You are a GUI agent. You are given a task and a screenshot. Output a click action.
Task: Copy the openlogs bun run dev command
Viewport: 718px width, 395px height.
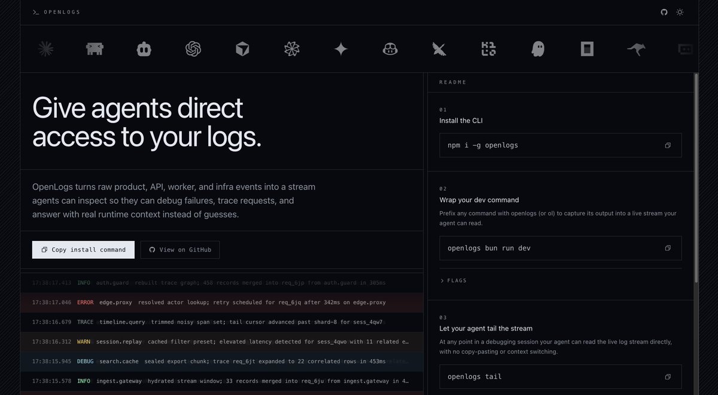[668, 248]
